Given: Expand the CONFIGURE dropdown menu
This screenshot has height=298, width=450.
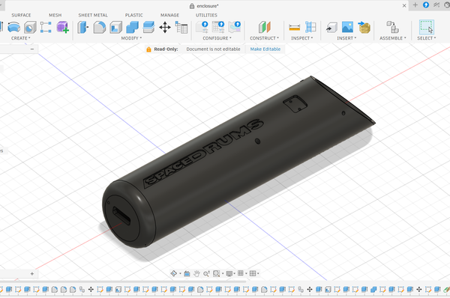Looking at the screenshot, I should pos(217,38).
